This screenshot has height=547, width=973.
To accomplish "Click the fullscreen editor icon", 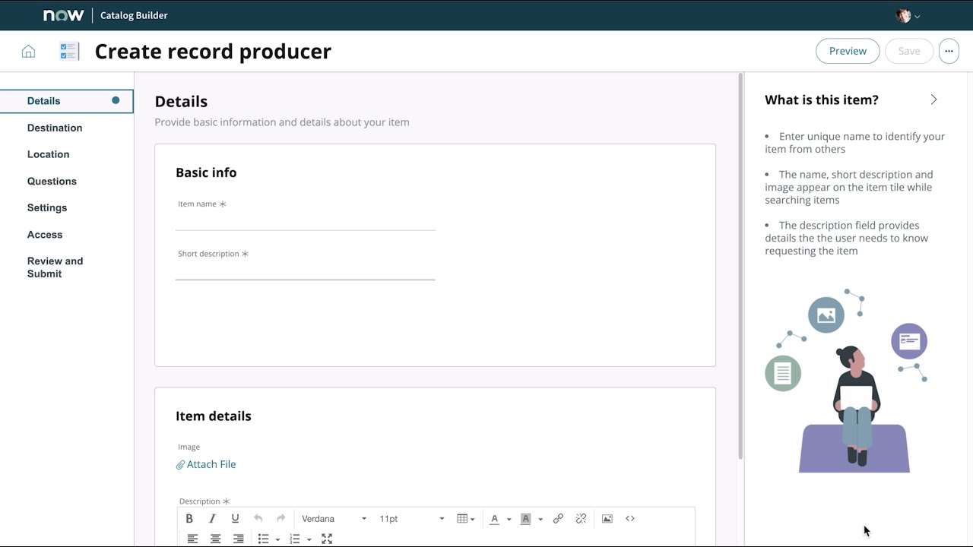I will [x=326, y=539].
